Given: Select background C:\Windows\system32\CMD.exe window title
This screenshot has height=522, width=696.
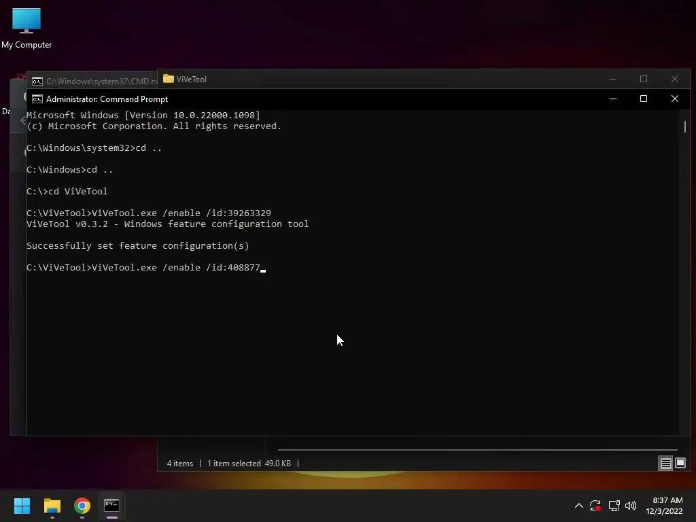Looking at the screenshot, I should pos(102,82).
